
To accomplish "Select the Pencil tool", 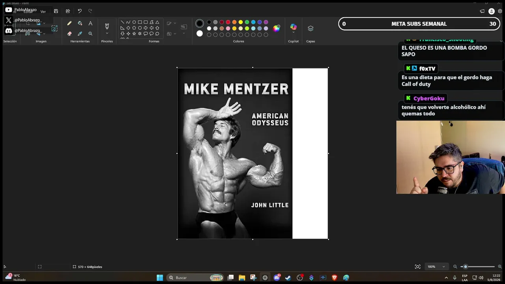I will coord(69,23).
